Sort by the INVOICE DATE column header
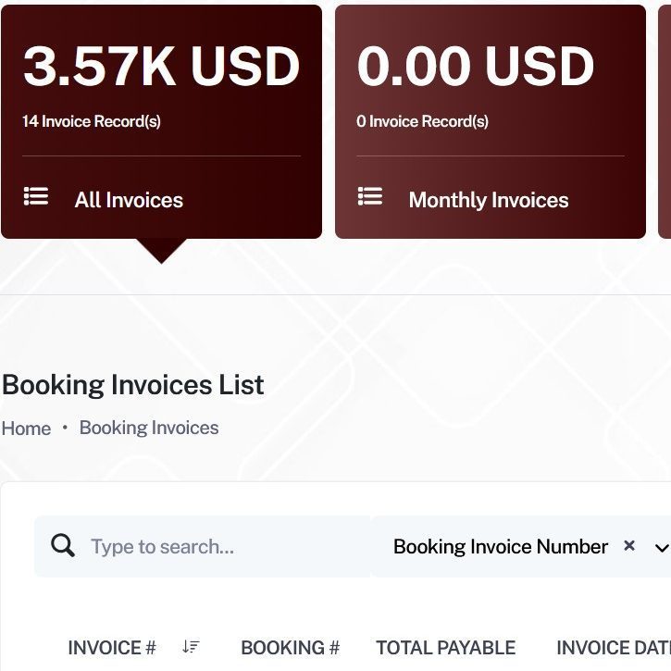671x671 pixels. (613, 648)
